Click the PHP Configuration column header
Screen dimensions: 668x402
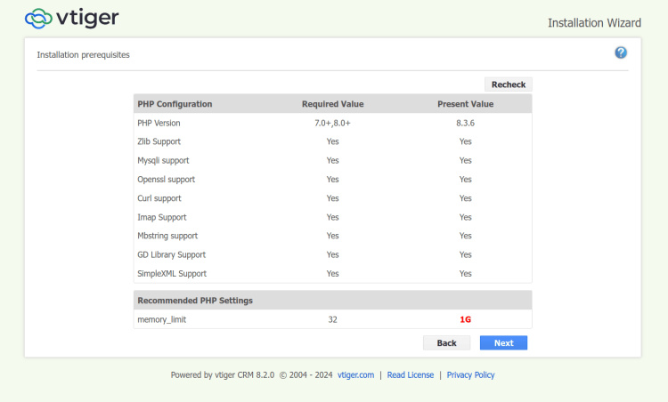tap(175, 104)
